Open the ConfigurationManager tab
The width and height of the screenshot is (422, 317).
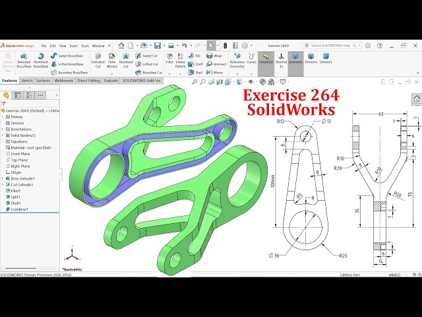click(x=29, y=95)
